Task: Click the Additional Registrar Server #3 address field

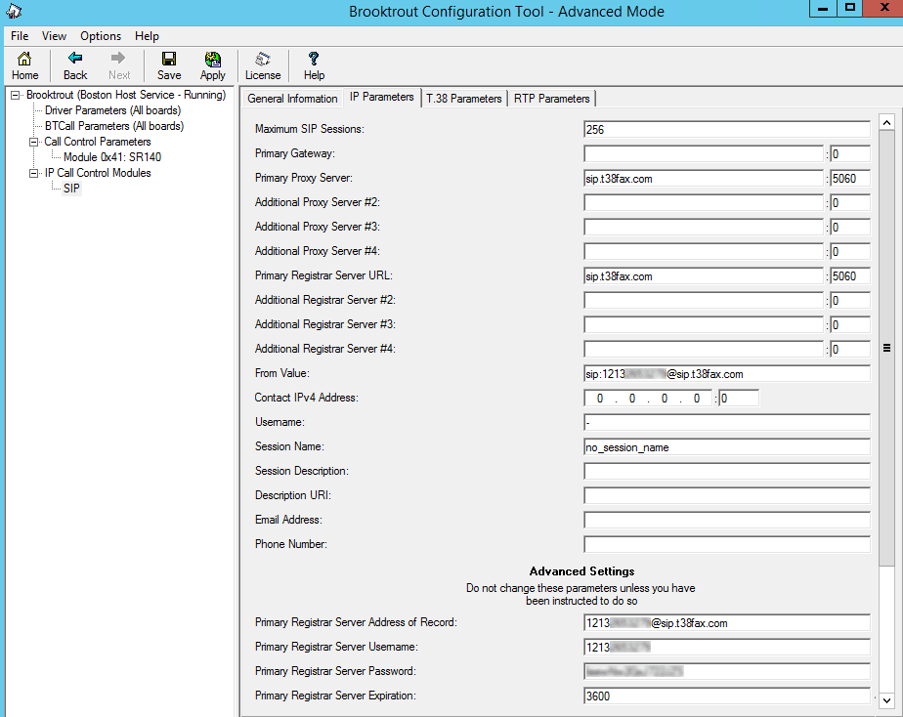Action: click(x=704, y=325)
